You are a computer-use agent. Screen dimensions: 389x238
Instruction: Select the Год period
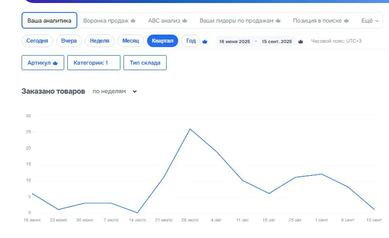point(191,41)
